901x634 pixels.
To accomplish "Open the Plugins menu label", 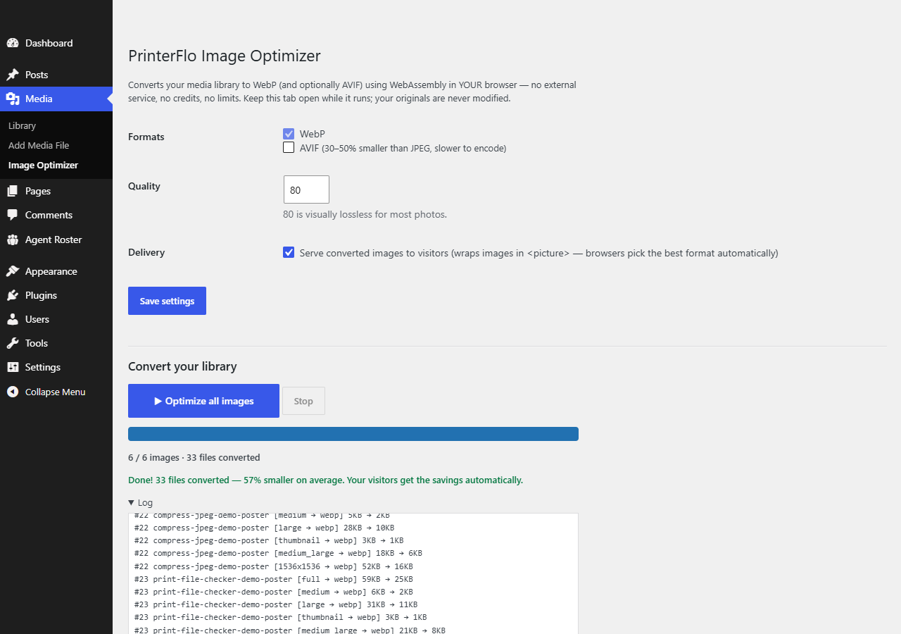I will pos(41,295).
